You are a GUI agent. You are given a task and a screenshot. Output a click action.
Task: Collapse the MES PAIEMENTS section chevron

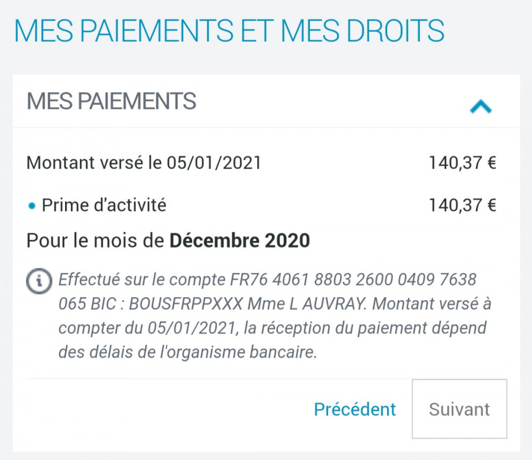(x=481, y=107)
